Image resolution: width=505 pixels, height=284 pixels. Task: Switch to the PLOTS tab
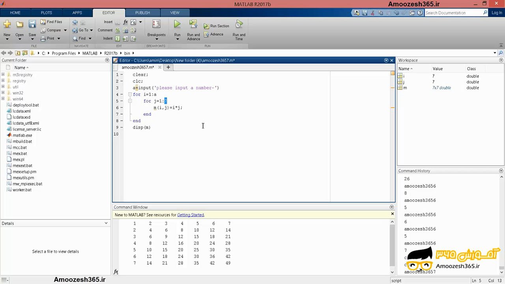[46, 13]
